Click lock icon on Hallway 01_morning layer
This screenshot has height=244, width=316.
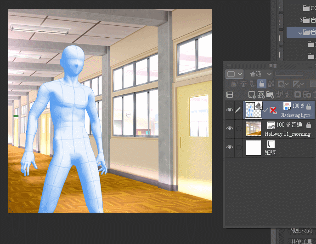(309, 125)
